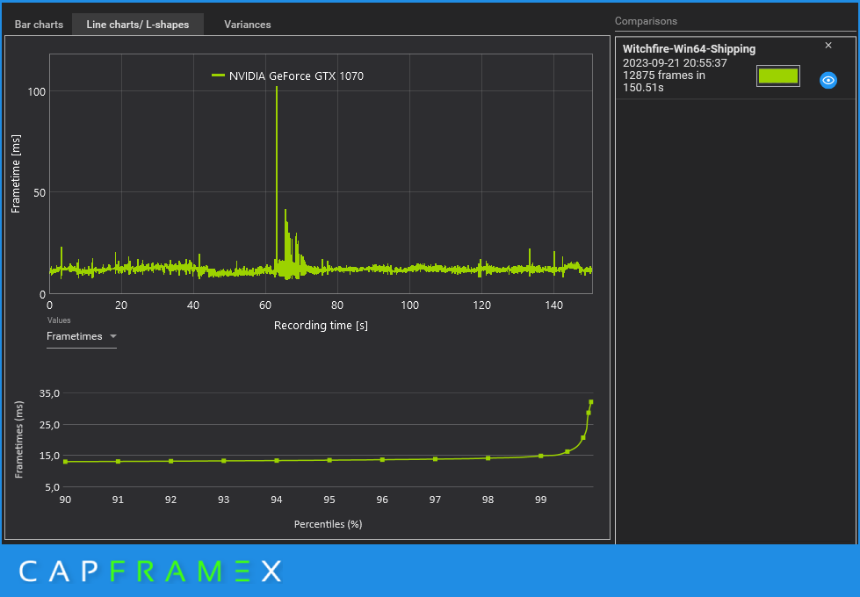860x597 pixels.
Task: Toggle visibility eye icon for Witchfire record
Action: coord(827,80)
